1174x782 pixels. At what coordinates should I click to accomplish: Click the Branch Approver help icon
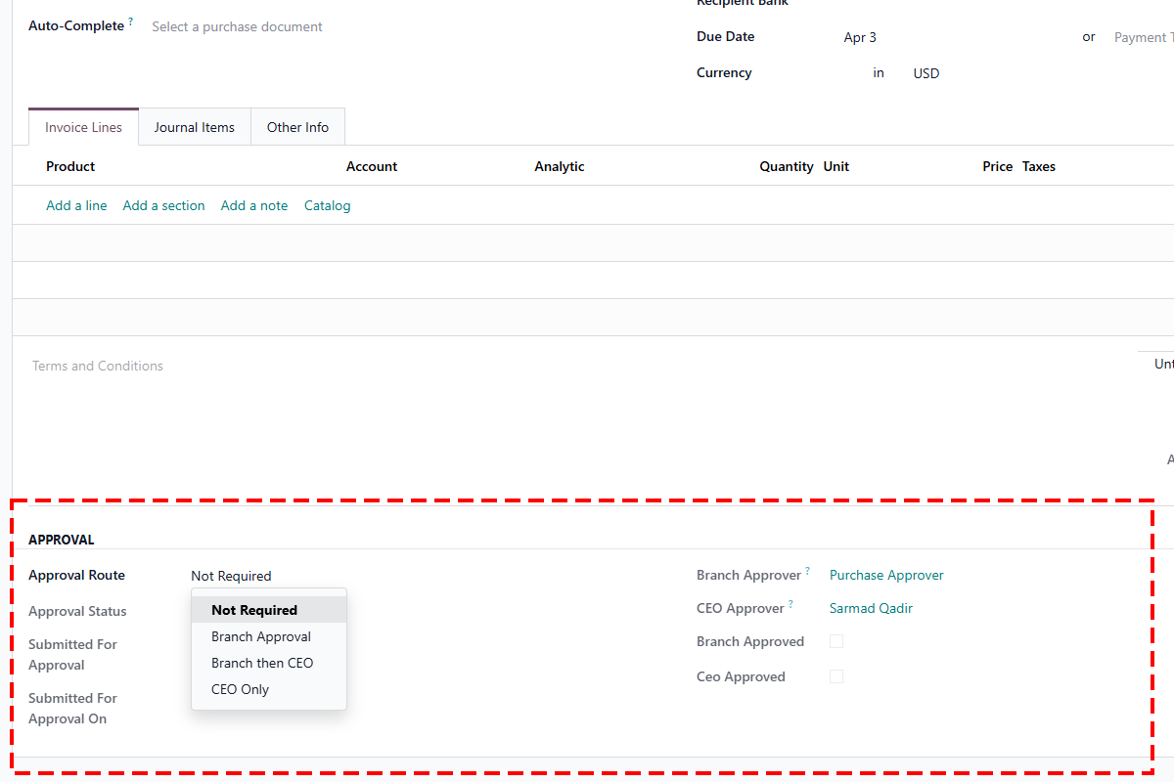pos(806,569)
